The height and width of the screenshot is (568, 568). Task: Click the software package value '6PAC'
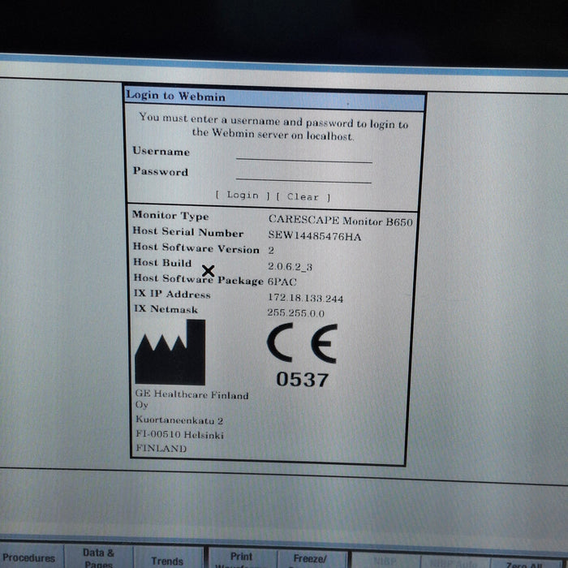(x=282, y=282)
